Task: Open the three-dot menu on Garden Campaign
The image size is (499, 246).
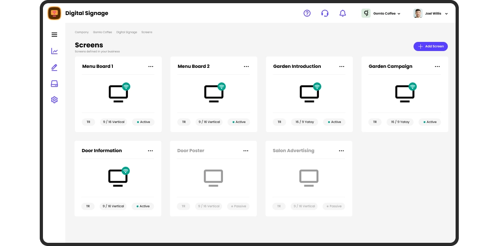Action: (437, 67)
